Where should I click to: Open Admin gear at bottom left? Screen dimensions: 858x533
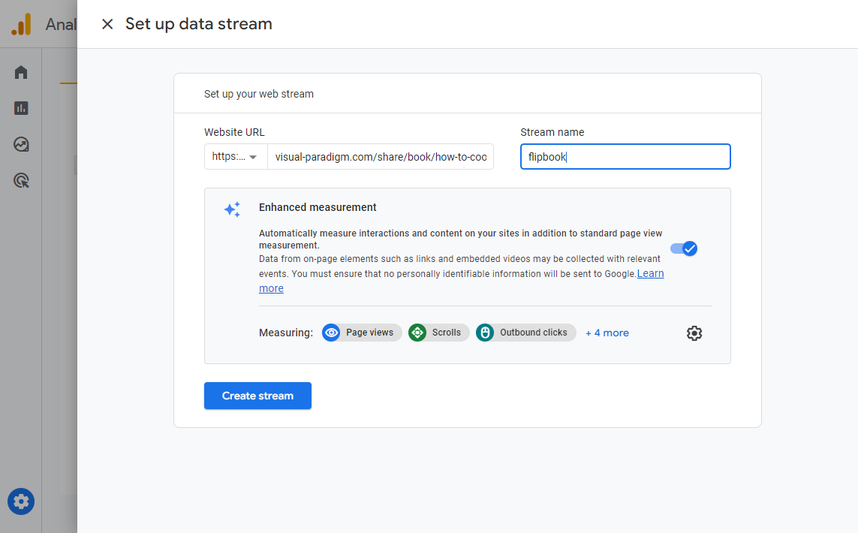(21, 501)
